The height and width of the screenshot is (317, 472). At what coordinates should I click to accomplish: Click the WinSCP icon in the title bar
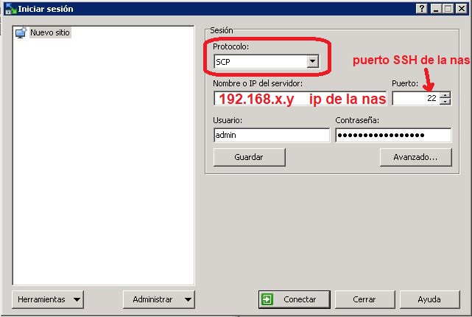[9, 8]
